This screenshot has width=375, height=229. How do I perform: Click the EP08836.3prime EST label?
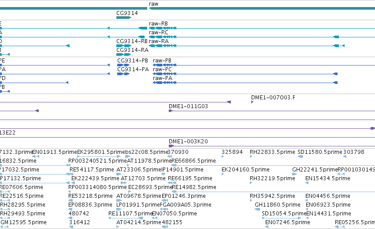click(x=90, y=205)
